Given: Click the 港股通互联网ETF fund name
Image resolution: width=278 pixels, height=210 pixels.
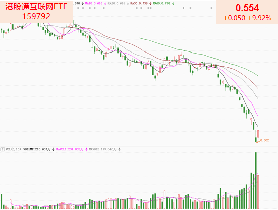Looking at the screenshot, I should pyautogui.click(x=36, y=7).
